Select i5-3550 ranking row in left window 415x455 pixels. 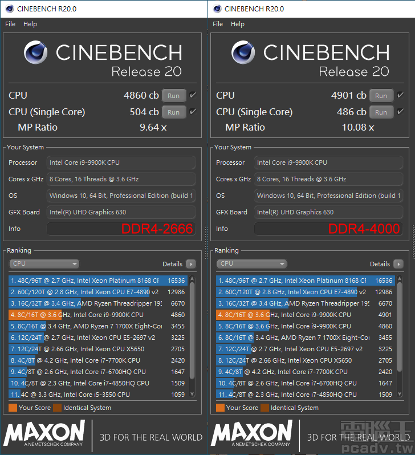click(98, 395)
